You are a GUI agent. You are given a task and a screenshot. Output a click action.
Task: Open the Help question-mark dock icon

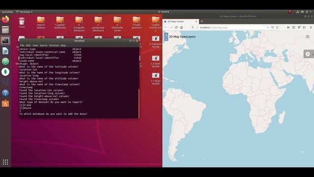(x=5, y=93)
